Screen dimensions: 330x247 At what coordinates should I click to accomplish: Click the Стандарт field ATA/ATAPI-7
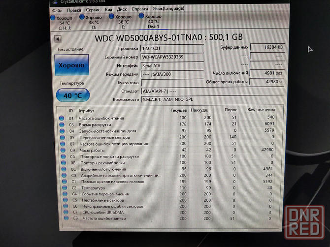click(x=213, y=91)
